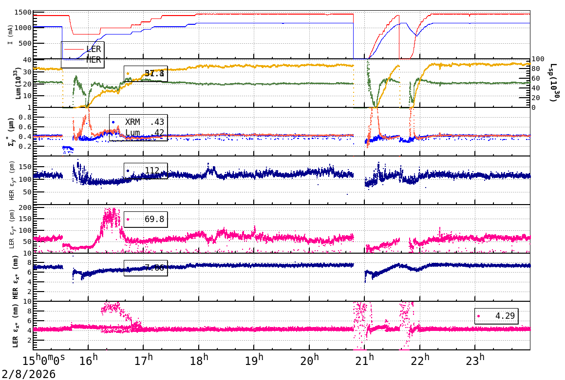Click the 20h time axis label
The image size is (565, 380).
coord(309,361)
